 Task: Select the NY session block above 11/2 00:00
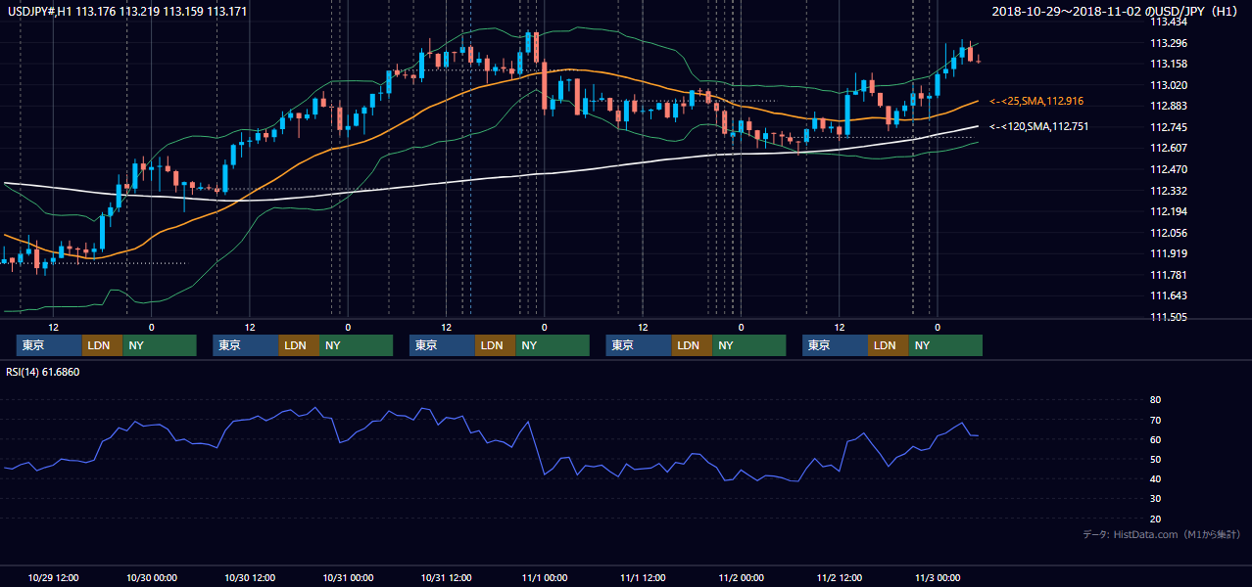749,345
